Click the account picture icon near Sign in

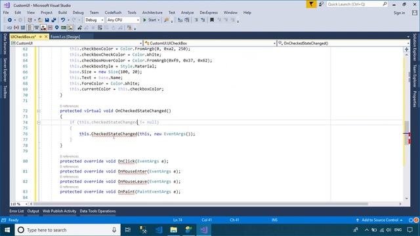pyautogui.click(x=415, y=12)
